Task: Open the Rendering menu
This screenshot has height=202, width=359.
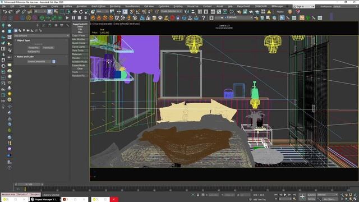Action: [x=115, y=6]
